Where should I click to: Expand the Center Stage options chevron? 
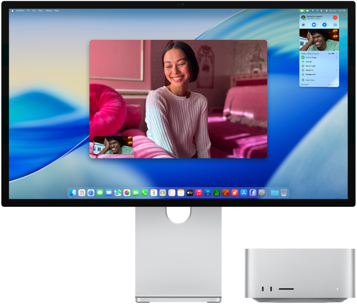coord(336,57)
